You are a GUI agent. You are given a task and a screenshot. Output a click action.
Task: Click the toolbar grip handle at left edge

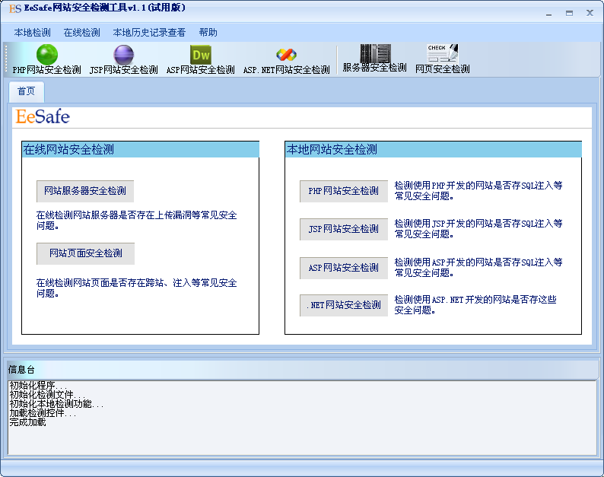click(x=6, y=59)
